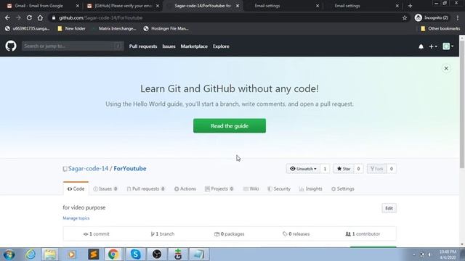Open the notifications bell
The height and width of the screenshot is (261, 465).
pyautogui.click(x=421, y=46)
